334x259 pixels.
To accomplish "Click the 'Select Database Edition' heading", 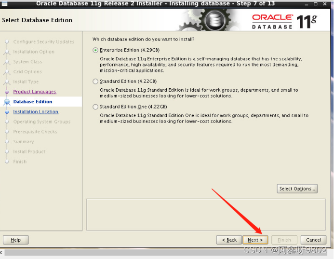I will click(x=37, y=20).
